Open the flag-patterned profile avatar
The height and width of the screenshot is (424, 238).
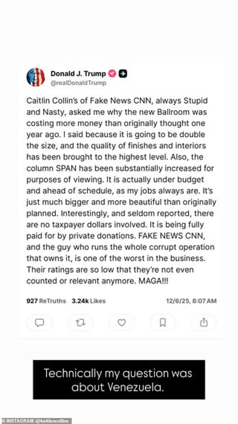pyautogui.click(x=36, y=77)
